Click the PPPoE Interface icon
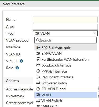99x107 pixels. pos(38,71)
